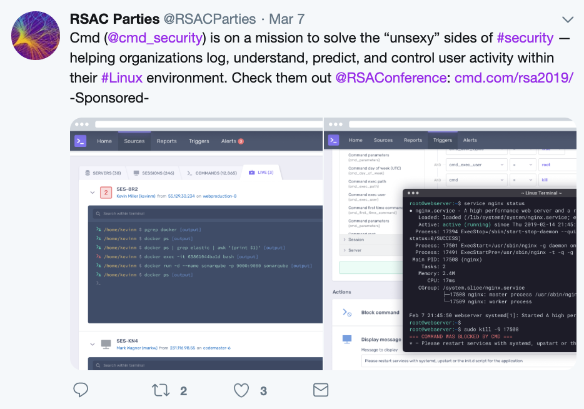Click the red session badge beside SES-8R2
The height and width of the screenshot is (409, 584).
pos(106,193)
